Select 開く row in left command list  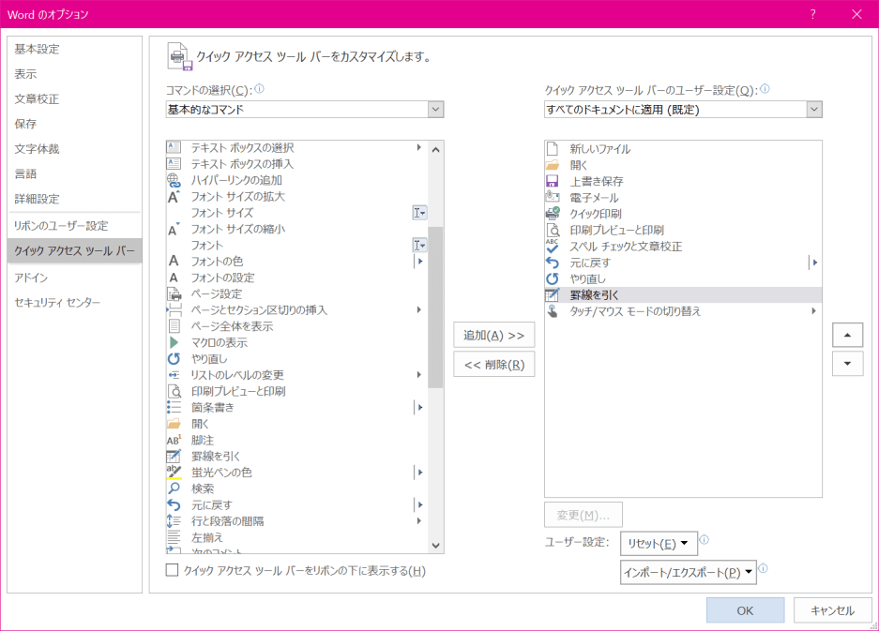click(x=296, y=424)
